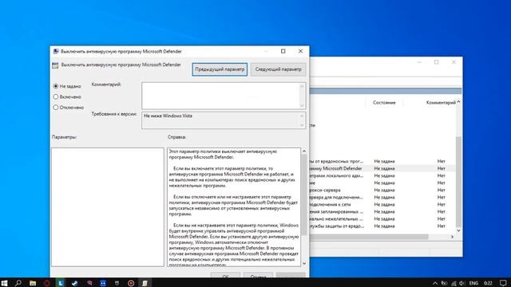
Task: Click 'Не задана' in the 'нежелательных' row
Action: (384, 219)
